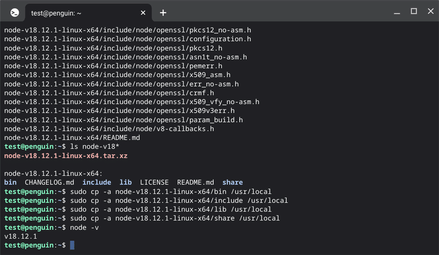The image size is (439, 255).
Task: Click the v18.12.1 version output line
Action: click(x=20, y=236)
